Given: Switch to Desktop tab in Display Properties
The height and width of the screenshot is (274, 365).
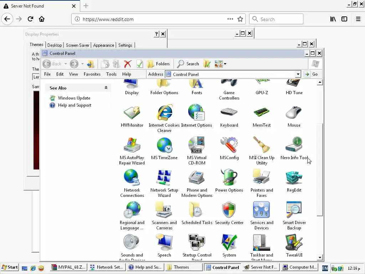Looking at the screenshot, I should [x=55, y=45].
